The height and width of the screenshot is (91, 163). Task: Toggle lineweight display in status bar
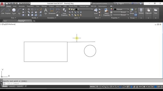(128, 87)
